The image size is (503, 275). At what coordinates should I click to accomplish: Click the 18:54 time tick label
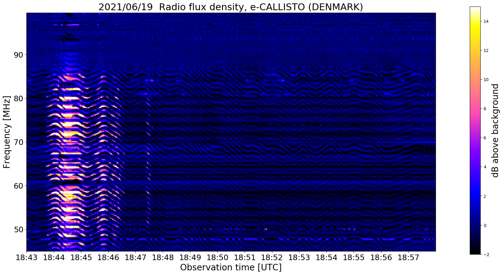click(x=326, y=257)
